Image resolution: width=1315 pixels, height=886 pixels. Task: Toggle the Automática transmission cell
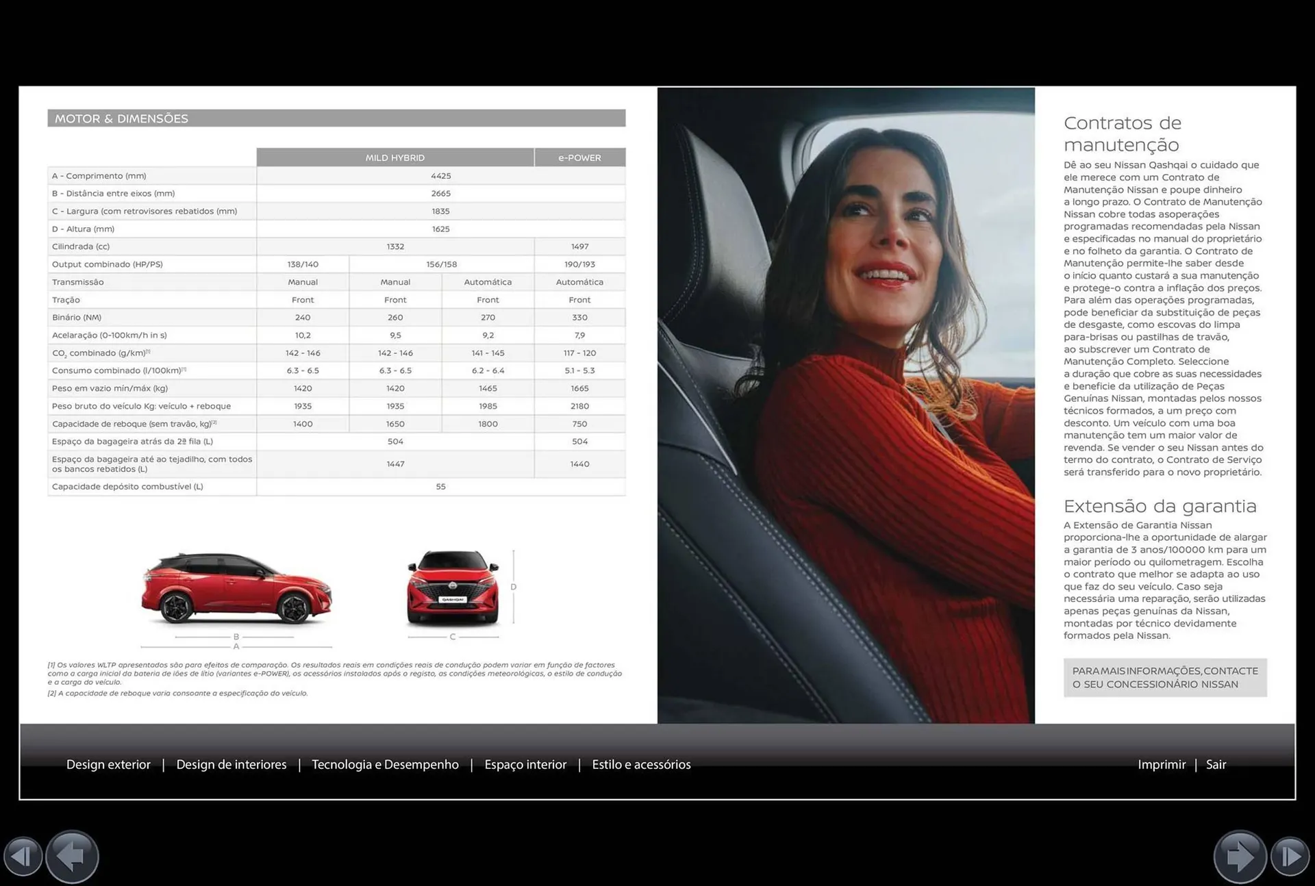(487, 281)
